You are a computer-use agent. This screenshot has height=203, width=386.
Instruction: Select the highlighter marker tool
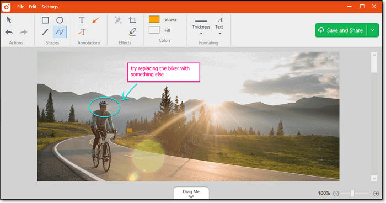click(x=132, y=32)
